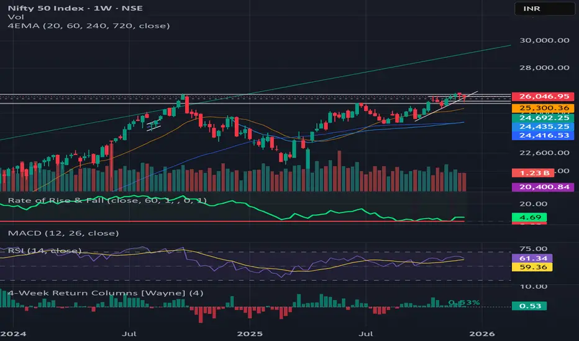
Task: Click the 24,435.25 light blue price label
Action: point(543,126)
